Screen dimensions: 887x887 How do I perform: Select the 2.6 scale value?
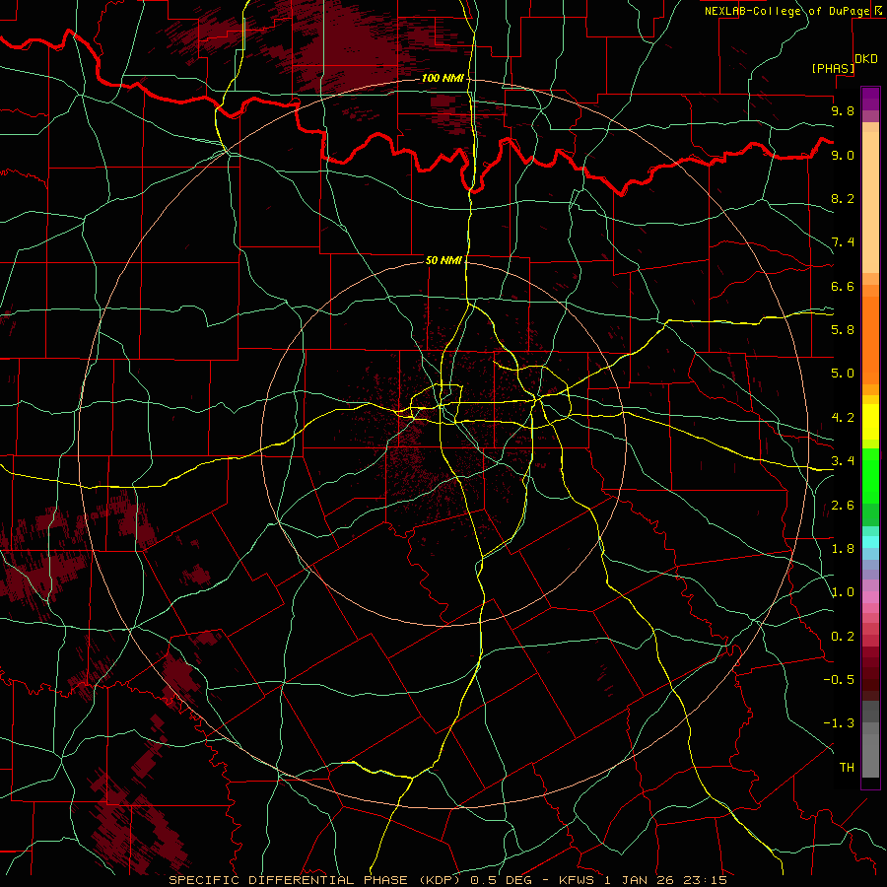(843, 506)
